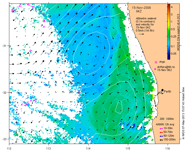Click the '50-70m' depth label
The image size is (186, 151).
pos(168,132)
